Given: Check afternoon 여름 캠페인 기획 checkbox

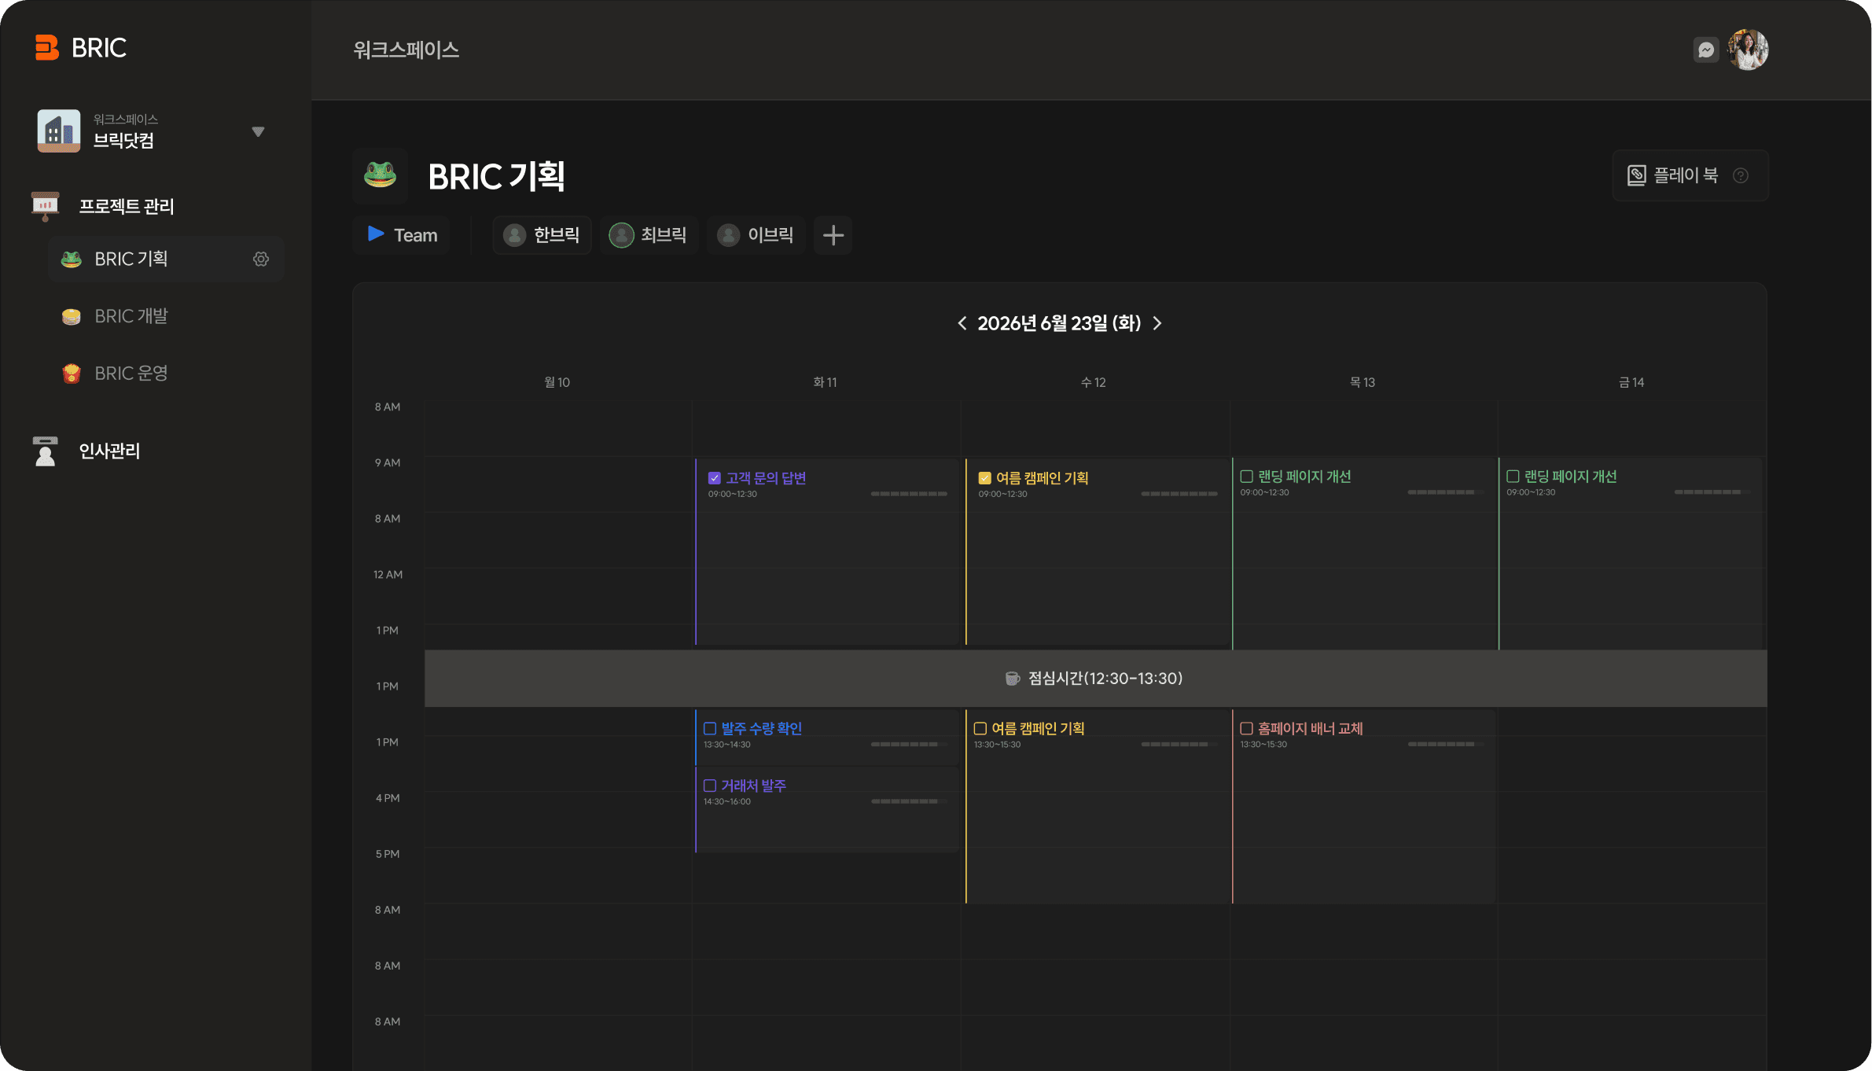Looking at the screenshot, I should (x=980, y=728).
